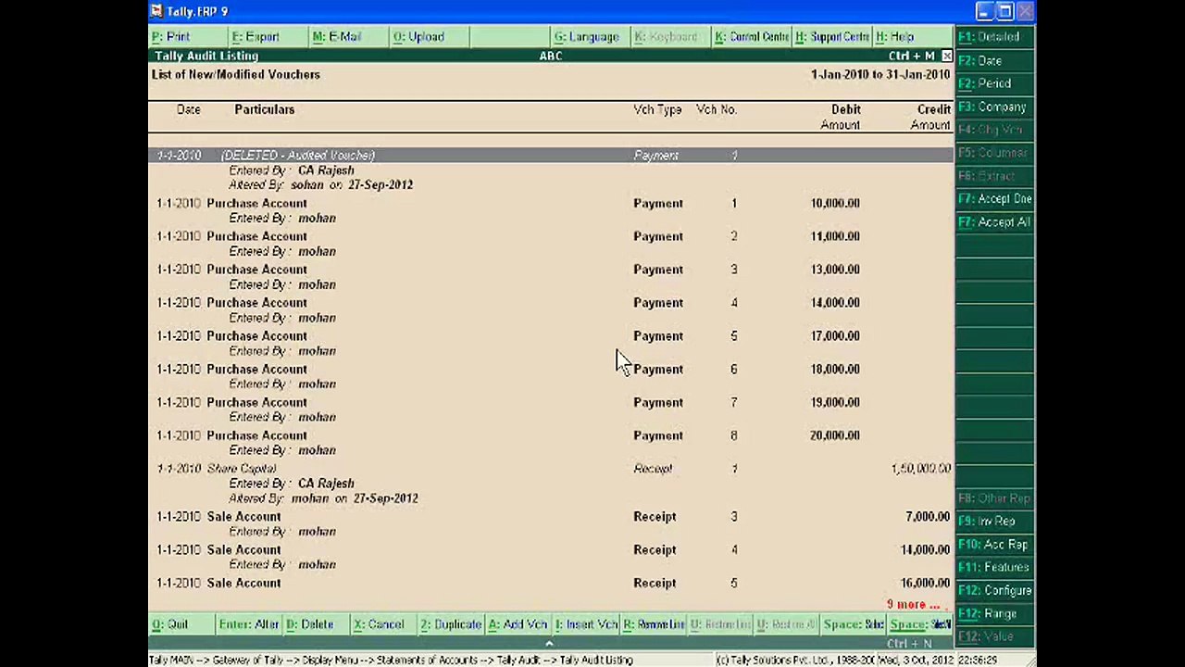Viewport: 1185px width, 667px height.
Task: Click F5: Columnar button
Action: (995, 153)
